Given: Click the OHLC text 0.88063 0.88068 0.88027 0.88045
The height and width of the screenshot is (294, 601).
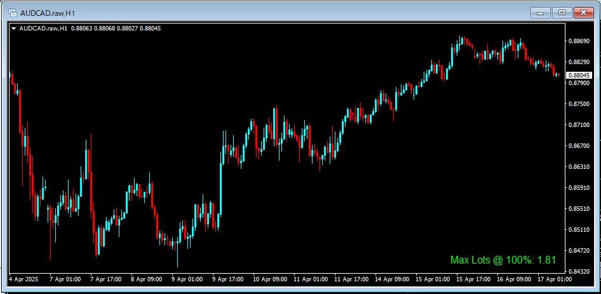Looking at the screenshot, I should pos(116,29).
